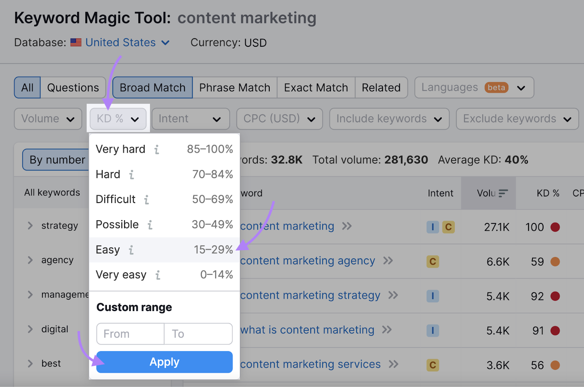Open the Volume filter dropdown
The width and height of the screenshot is (584, 387).
48,119
